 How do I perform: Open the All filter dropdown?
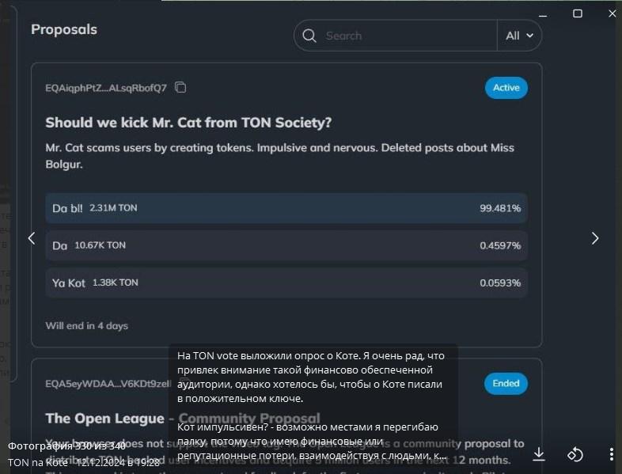click(x=519, y=36)
